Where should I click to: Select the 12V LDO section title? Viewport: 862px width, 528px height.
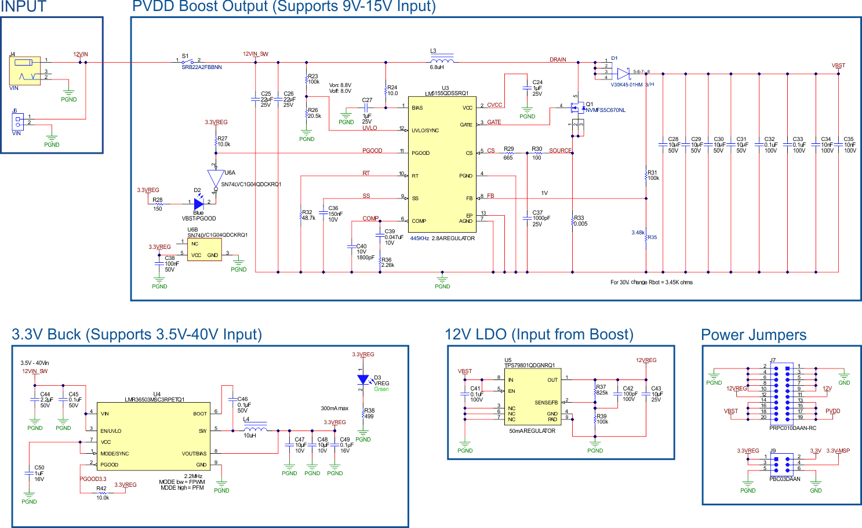click(539, 335)
